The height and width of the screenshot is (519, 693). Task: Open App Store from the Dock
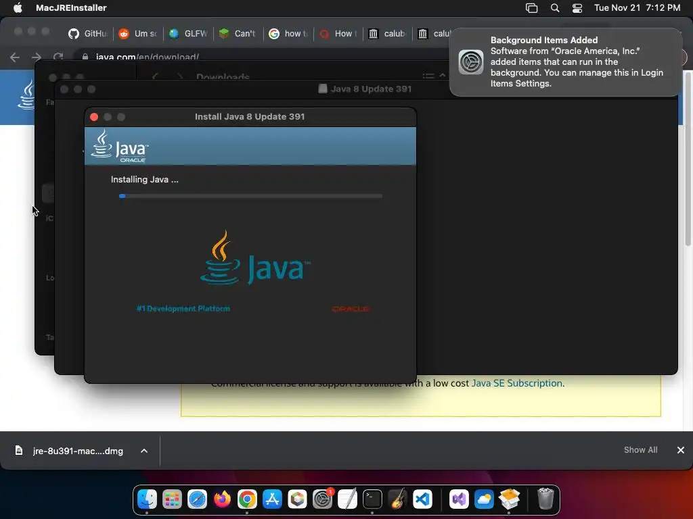(272, 499)
